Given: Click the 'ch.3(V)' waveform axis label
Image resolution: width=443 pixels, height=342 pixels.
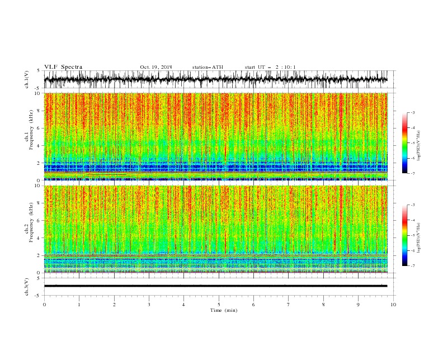Looking at the screenshot, I should click(27, 287).
